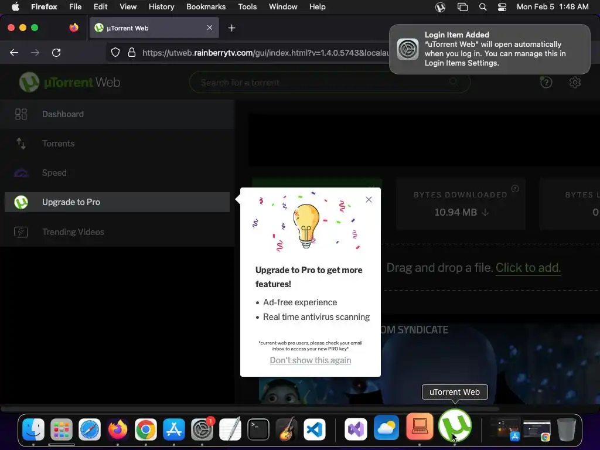Click the horizontal scrollbar at page bottom
600x450 pixels.
[250, 408]
